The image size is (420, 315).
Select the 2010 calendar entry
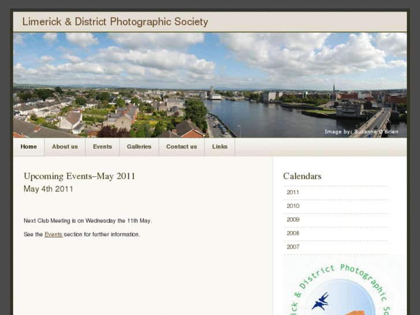[293, 206]
